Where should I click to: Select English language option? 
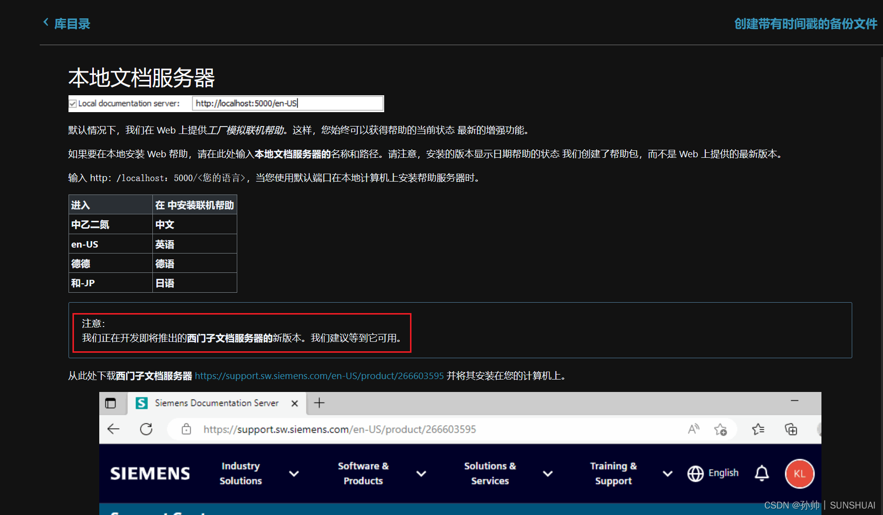pyautogui.click(x=723, y=473)
